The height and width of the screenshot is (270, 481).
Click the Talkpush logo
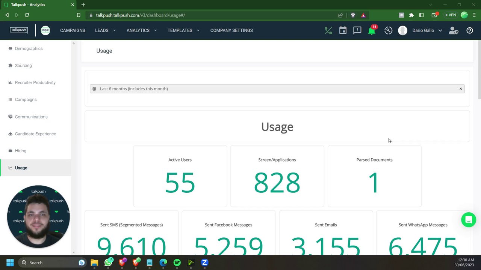click(19, 30)
